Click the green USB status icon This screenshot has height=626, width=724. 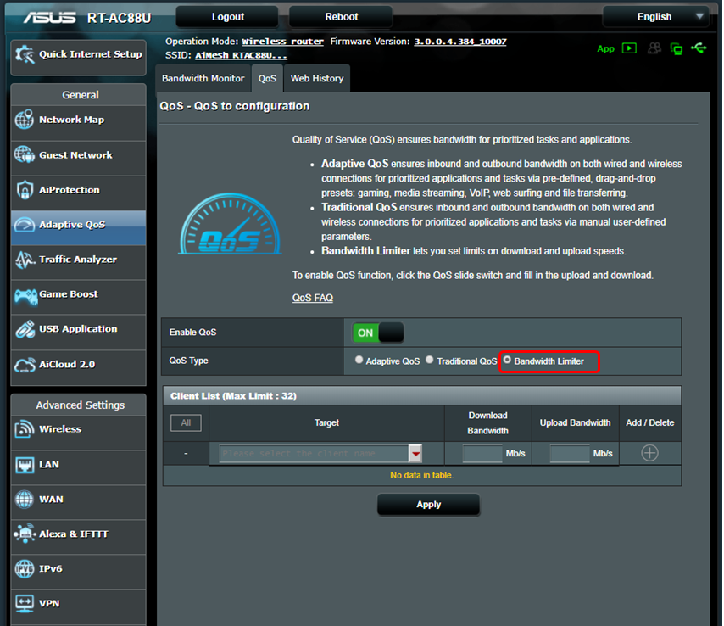(699, 48)
